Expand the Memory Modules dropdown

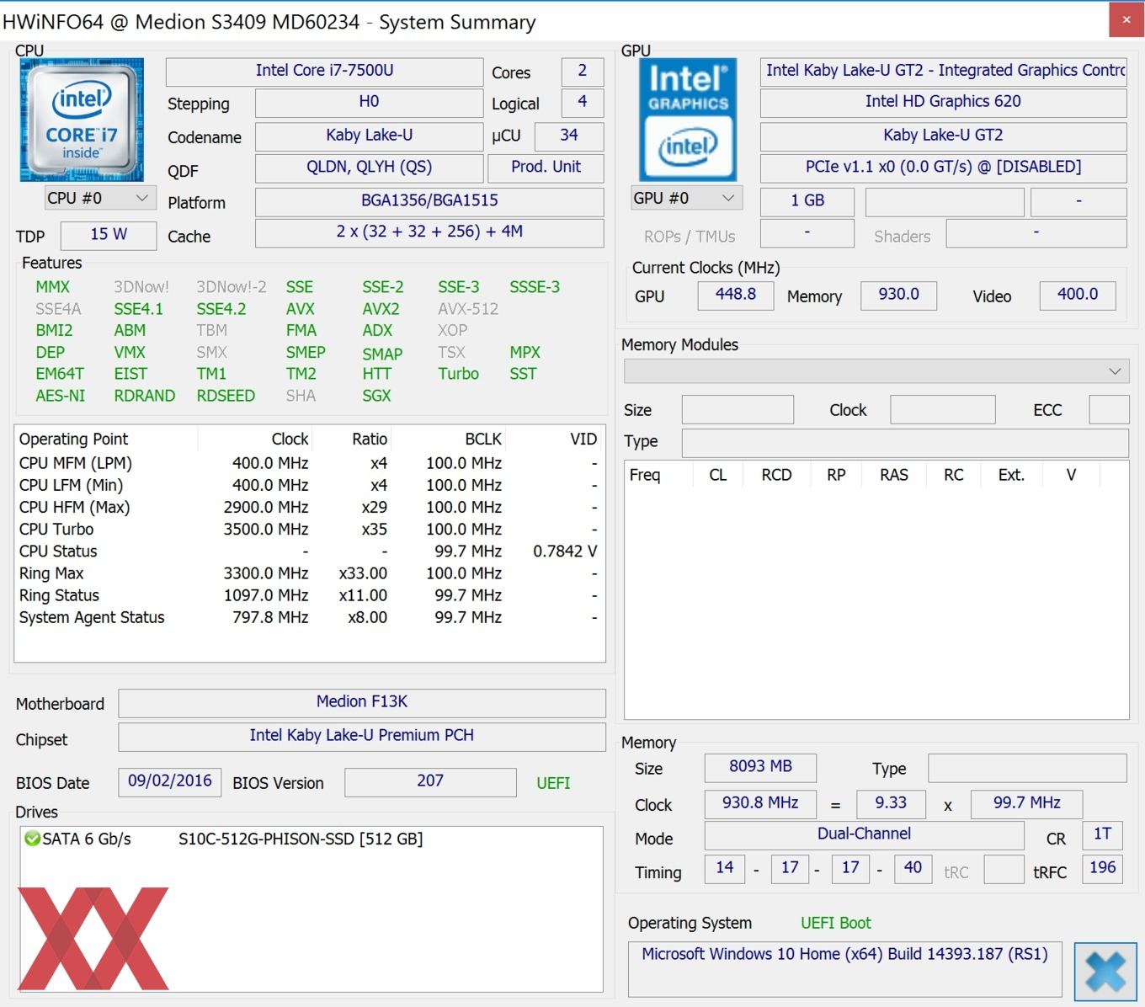(876, 370)
